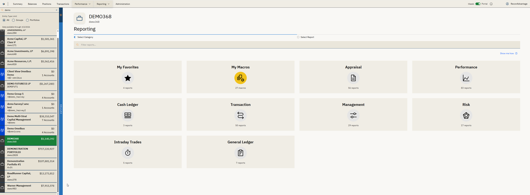Select the demo harvey2 amc test entity
This screenshot has width=530, height=195.
[28, 107]
